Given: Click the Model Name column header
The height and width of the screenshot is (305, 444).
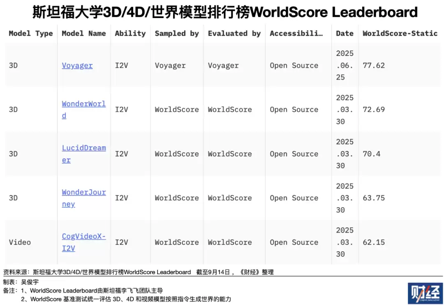Looking at the screenshot, I should pyautogui.click(x=84, y=33).
